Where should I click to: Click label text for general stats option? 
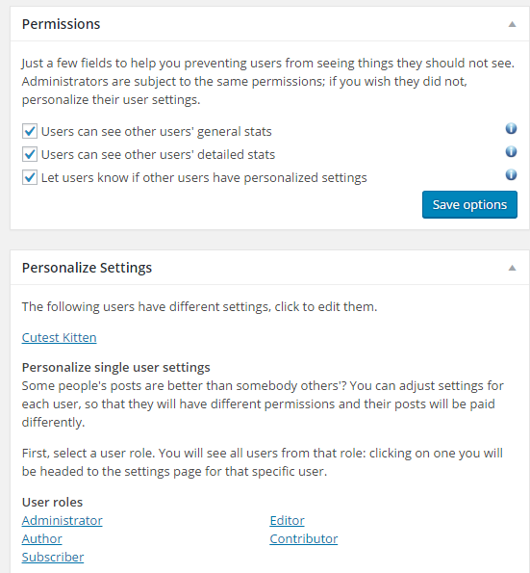157,132
